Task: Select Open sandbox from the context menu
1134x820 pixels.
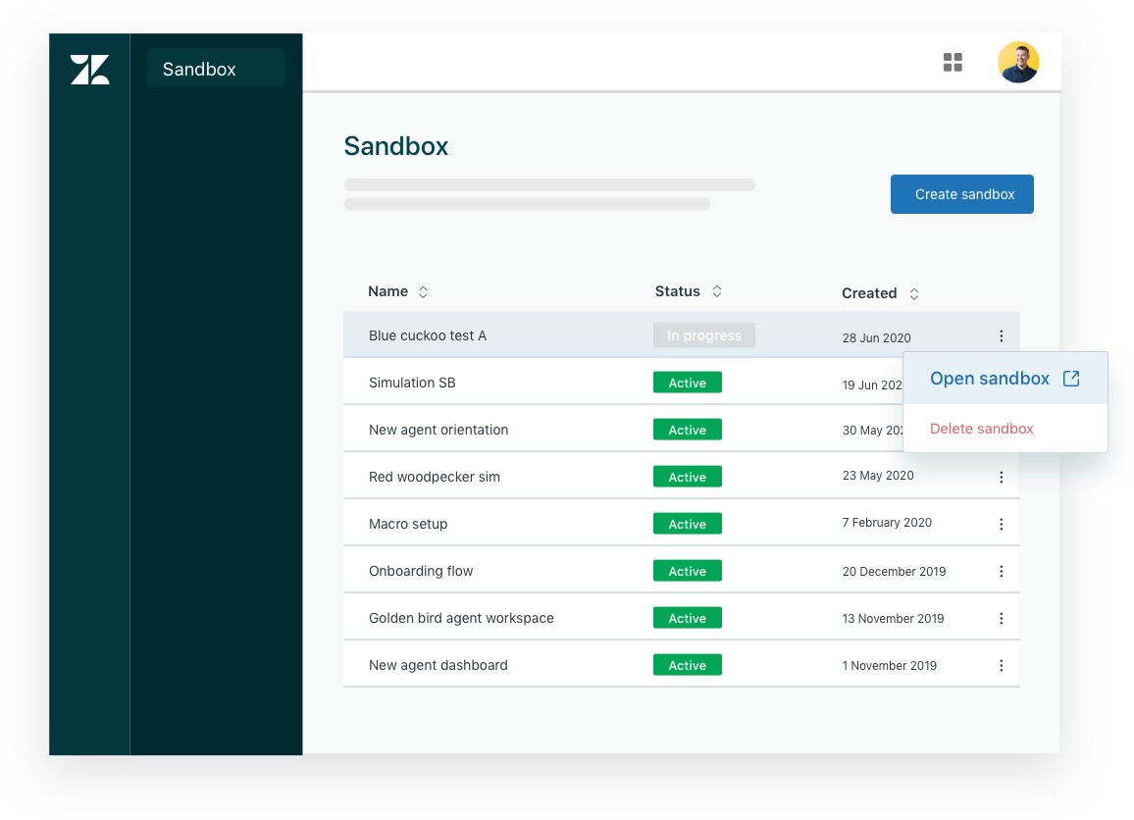Action: 990,378
